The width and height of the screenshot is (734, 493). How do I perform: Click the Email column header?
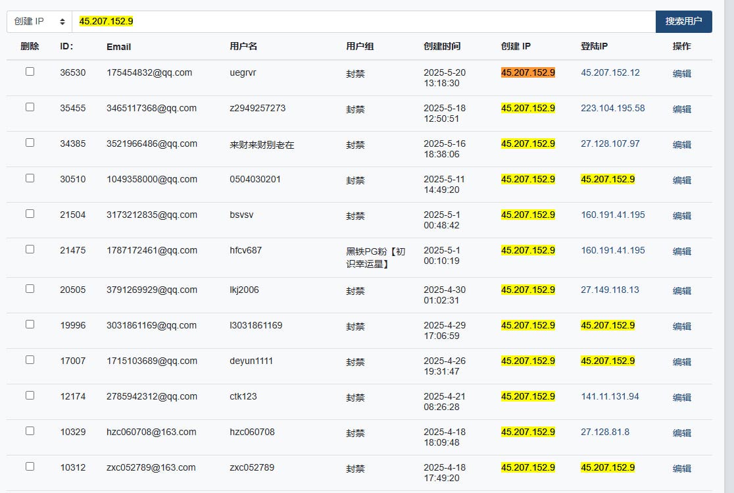click(x=118, y=47)
